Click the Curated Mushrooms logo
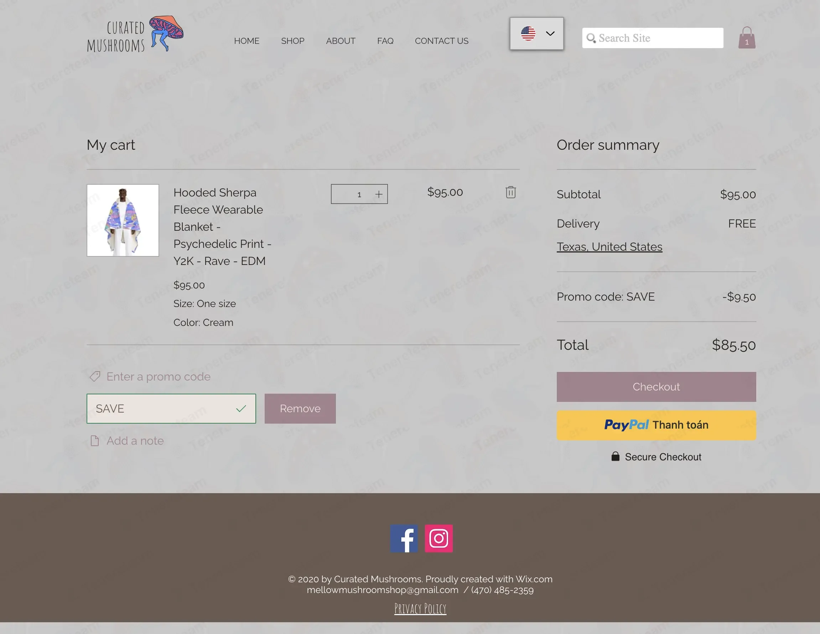This screenshot has width=820, height=634. pos(135,34)
